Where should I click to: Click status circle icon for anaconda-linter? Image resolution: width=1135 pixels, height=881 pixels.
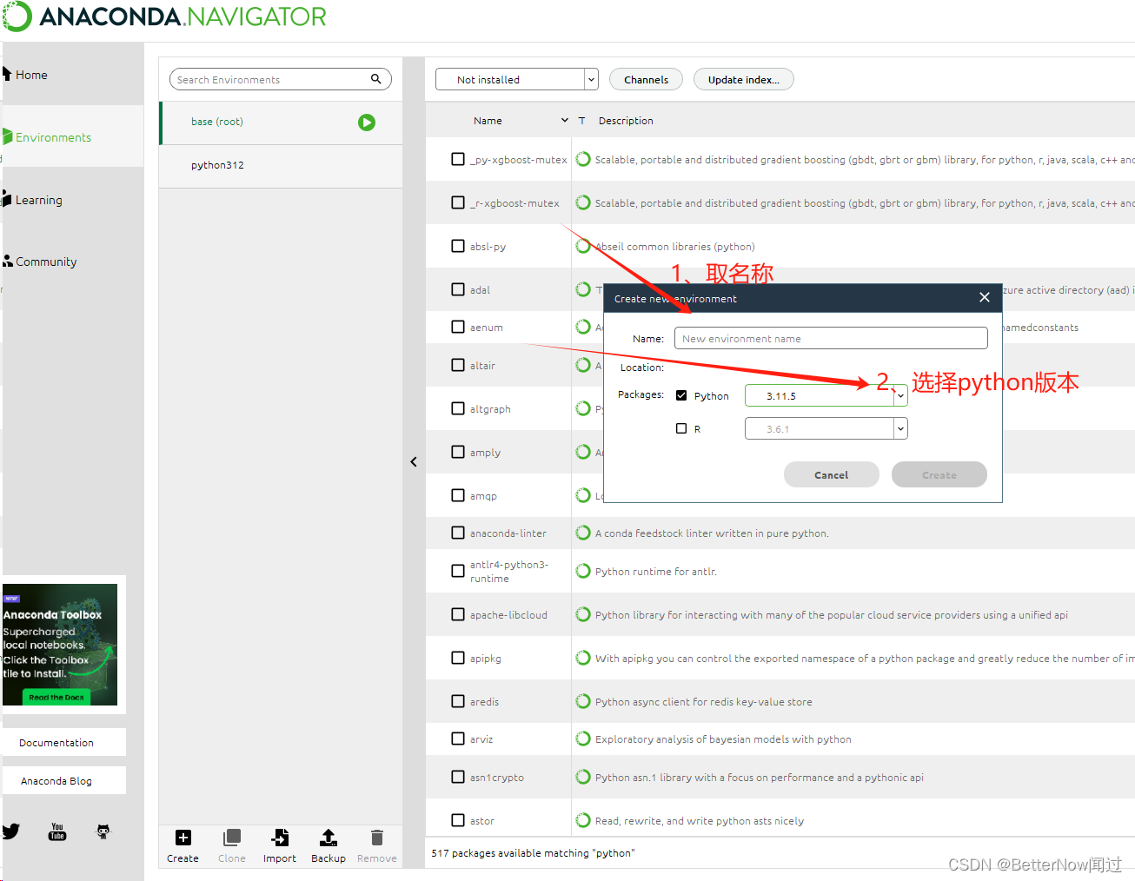[x=583, y=533]
